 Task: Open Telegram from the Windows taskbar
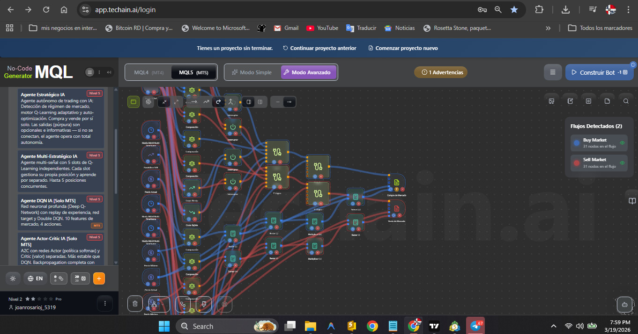[475, 326]
